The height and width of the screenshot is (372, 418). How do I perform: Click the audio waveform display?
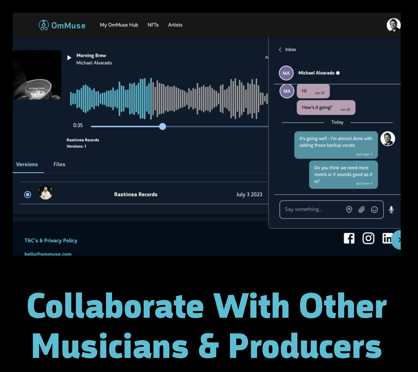(x=169, y=99)
